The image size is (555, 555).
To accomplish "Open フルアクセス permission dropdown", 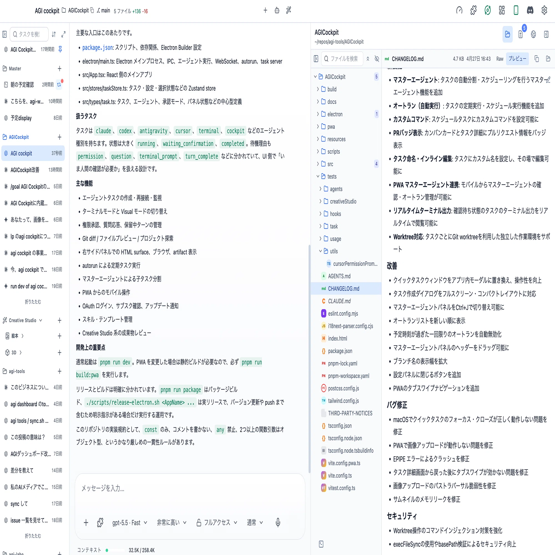I will (x=217, y=523).
